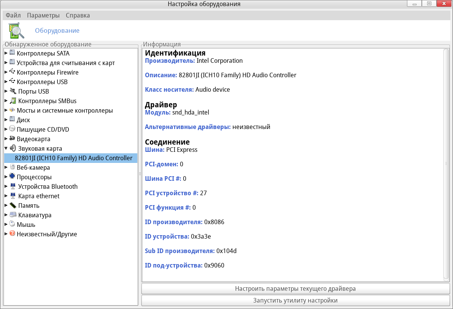Click the Оборудование header link
This screenshot has height=309, width=453.
57,31
